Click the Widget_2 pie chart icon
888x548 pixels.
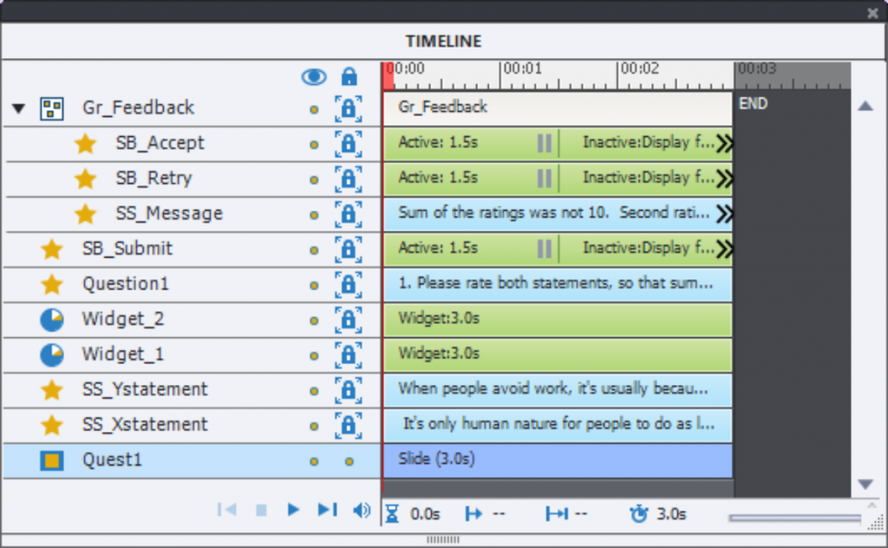click(x=52, y=319)
